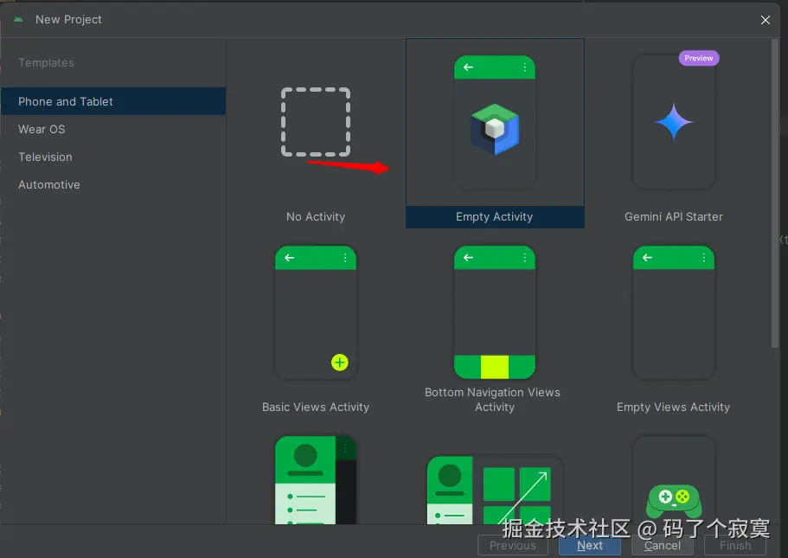Show Television templates
The width and height of the screenshot is (788, 558).
[x=113, y=157]
